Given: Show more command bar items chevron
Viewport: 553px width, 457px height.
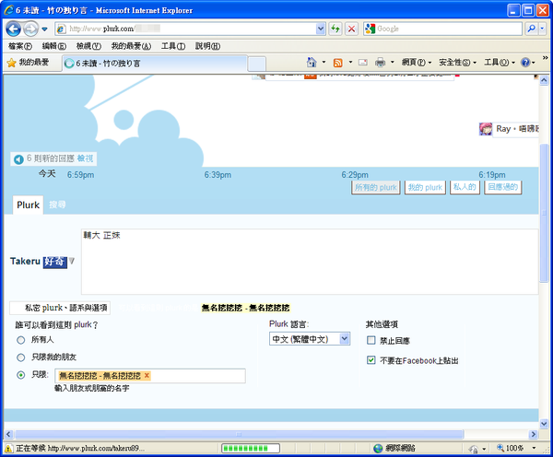Looking at the screenshot, I should tap(546, 57).
